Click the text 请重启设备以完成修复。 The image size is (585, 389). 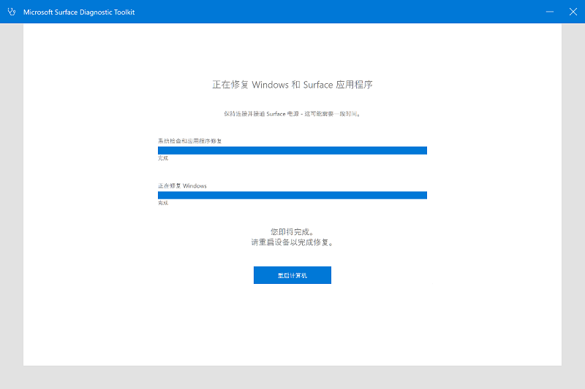pos(292,243)
